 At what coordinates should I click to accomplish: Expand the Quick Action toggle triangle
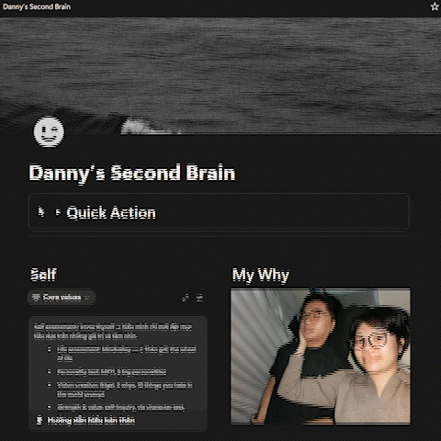pos(58,212)
